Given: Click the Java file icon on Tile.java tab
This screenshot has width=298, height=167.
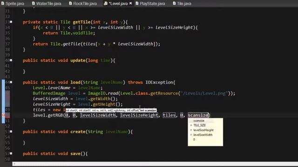Looking at the screenshot, I should (174, 3).
